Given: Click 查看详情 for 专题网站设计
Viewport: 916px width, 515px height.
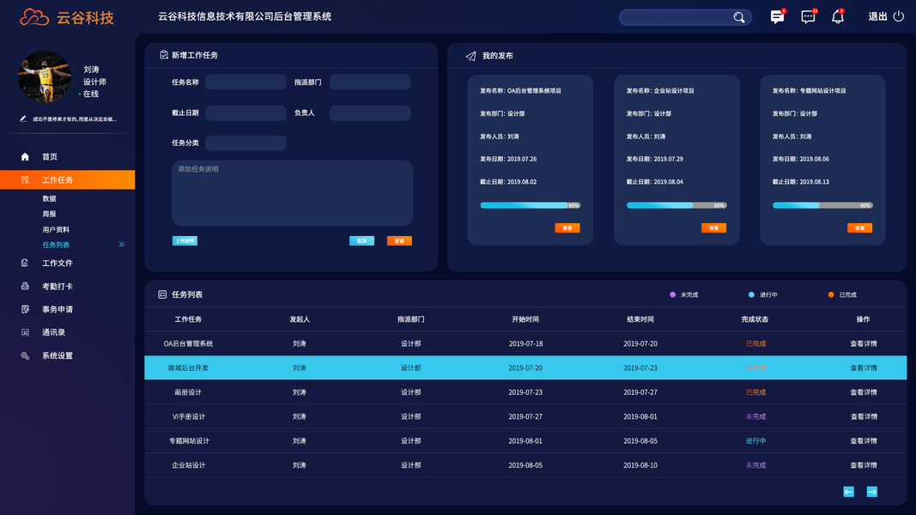Looking at the screenshot, I should tap(864, 441).
